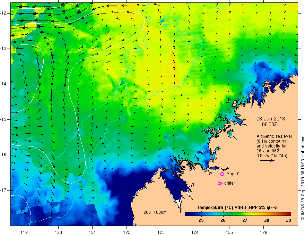
Task: Click the '26-Jun 06Z' legend line
Action: [x=269, y=151]
